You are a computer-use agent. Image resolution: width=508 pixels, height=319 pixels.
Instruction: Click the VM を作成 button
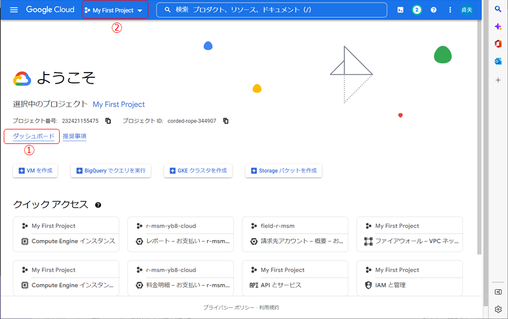(35, 171)
